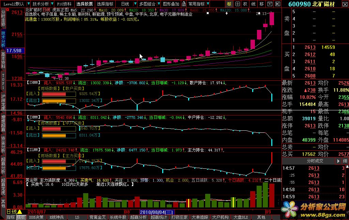Click the 图形叠加 menu button
The width and height of the screenshot is (349, 220).
pyautogui.click(x=171, y=4)
